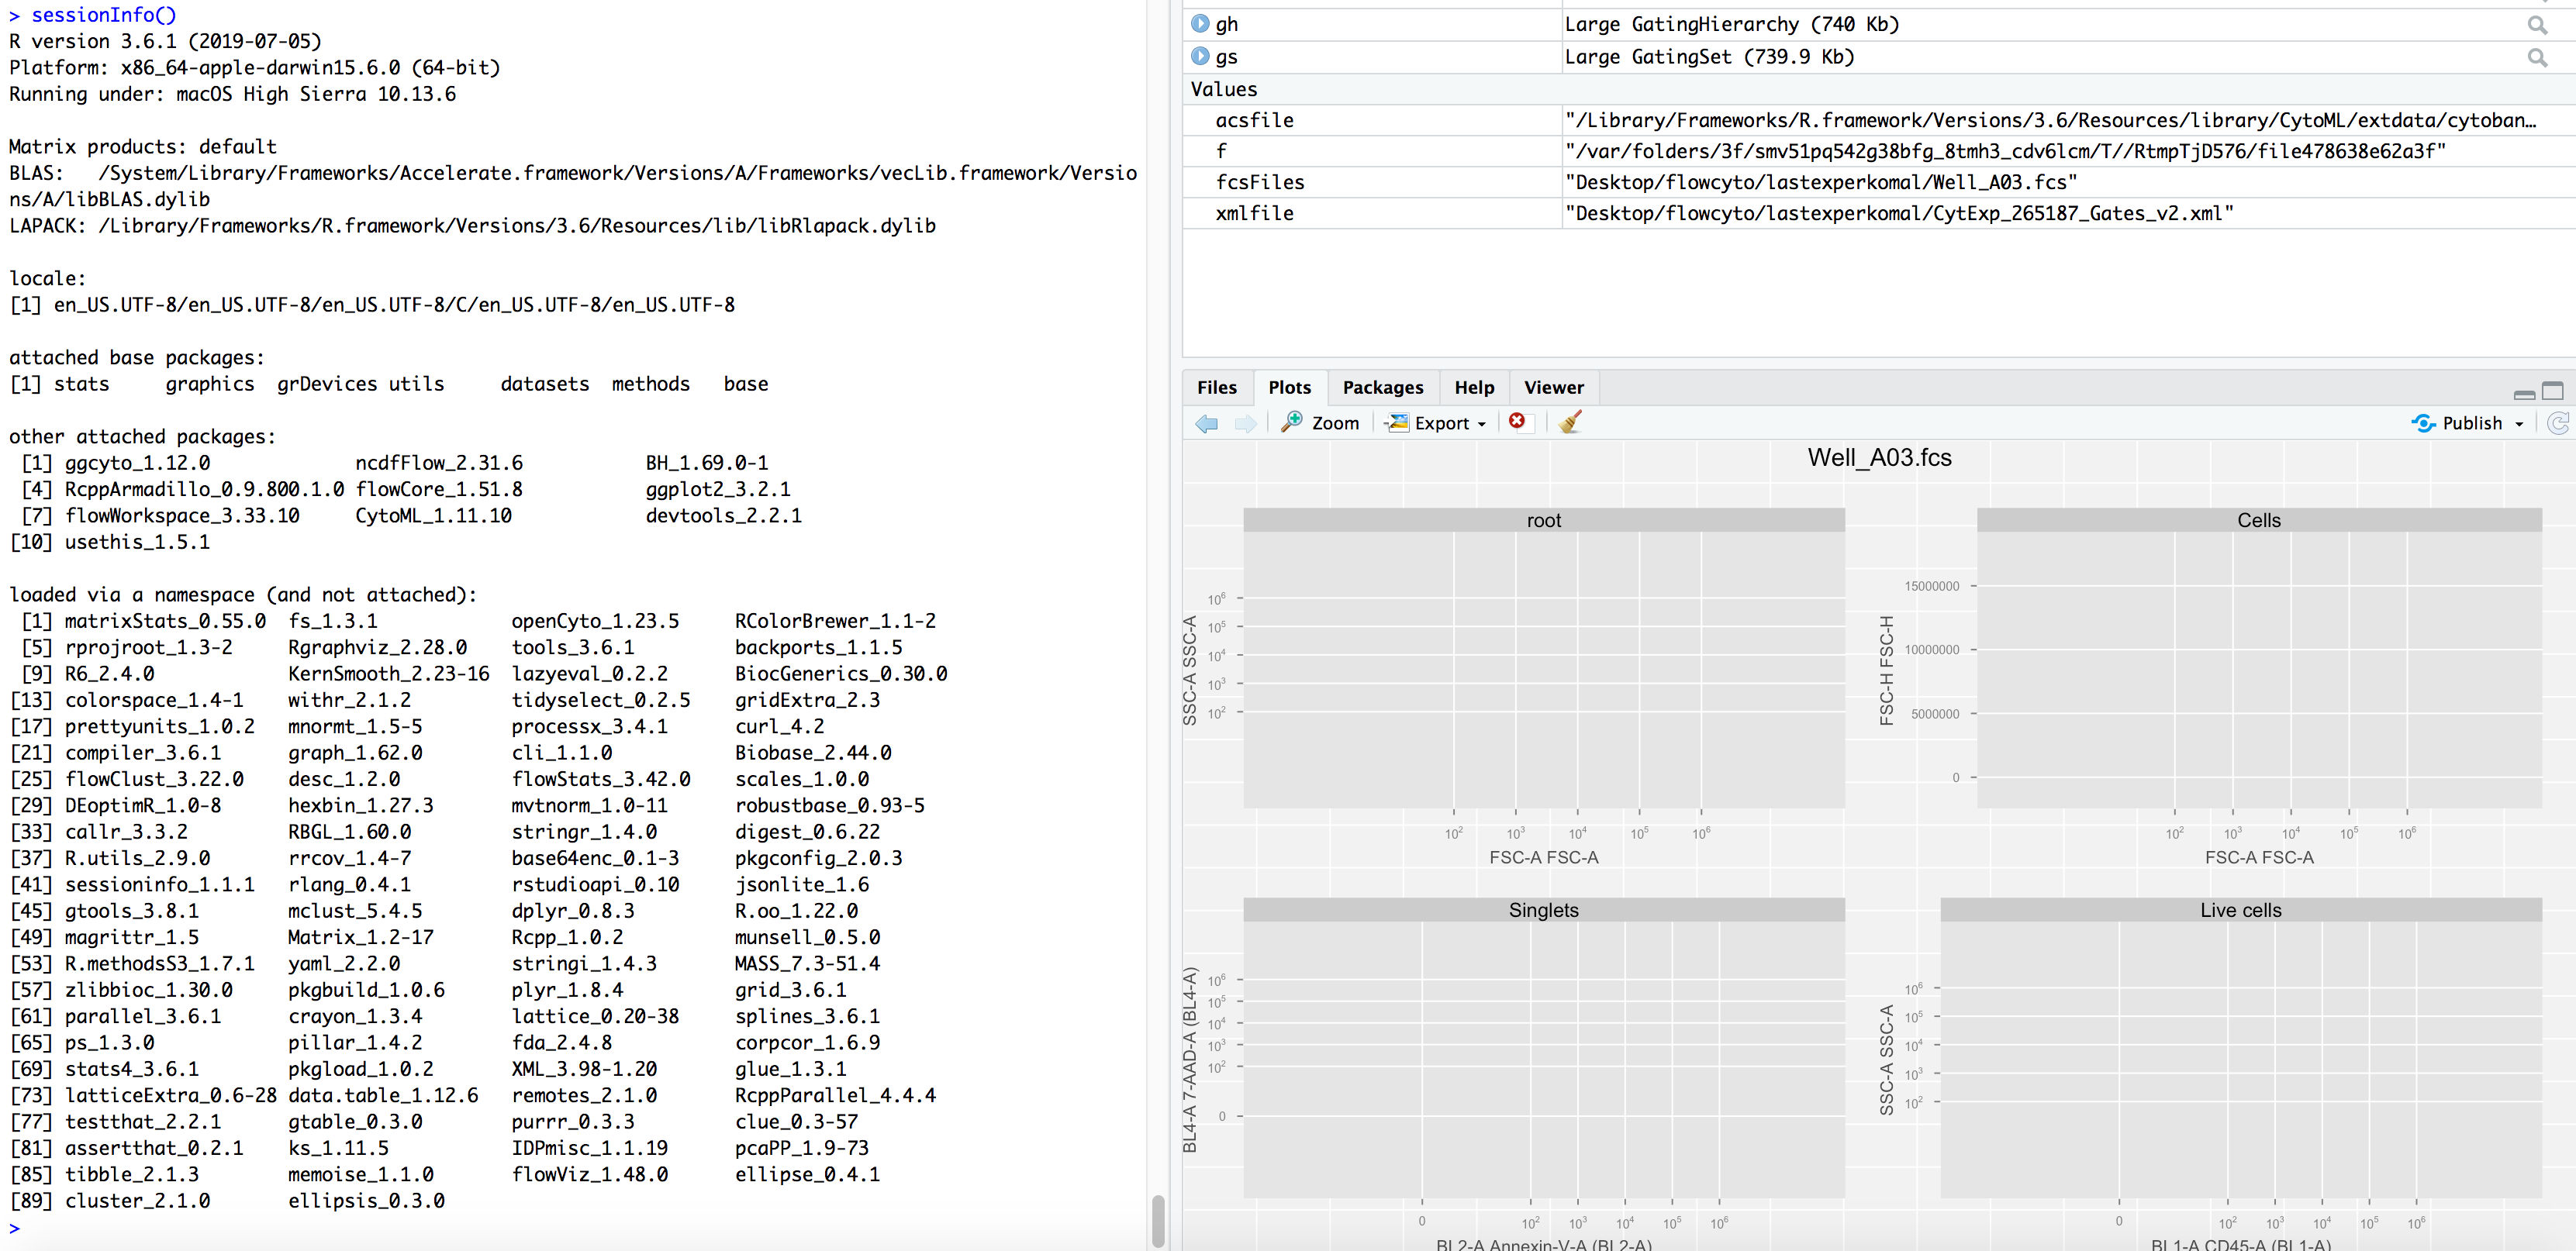This screenshot has width=2576, height=1251.
Task: Click the broom icon to clear all plots
Action: [x=1568, y=422]
